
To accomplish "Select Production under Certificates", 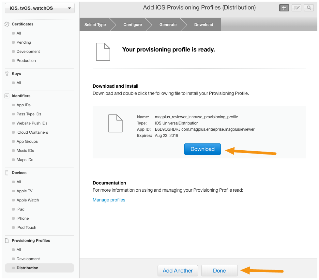I will pos(26,61).
